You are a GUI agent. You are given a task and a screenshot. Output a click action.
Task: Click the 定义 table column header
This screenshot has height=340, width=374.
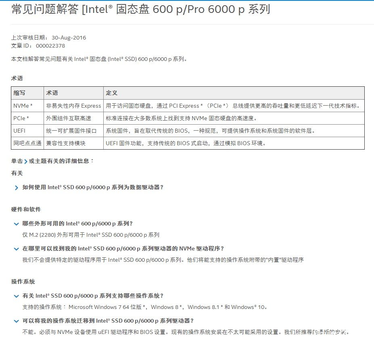point(234,93)
